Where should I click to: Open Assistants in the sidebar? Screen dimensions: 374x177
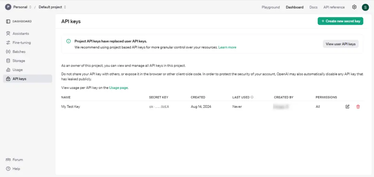click(x=20, y=34)
